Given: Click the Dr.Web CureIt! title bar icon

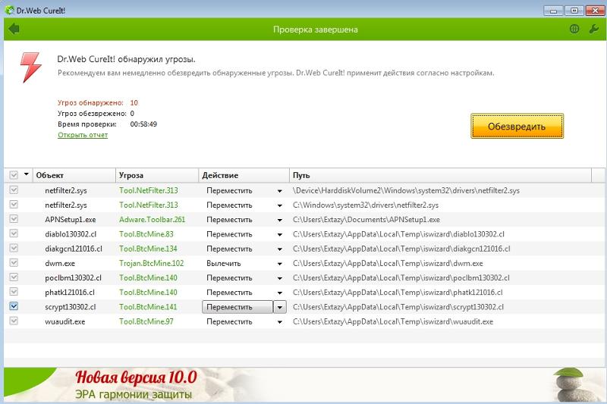Looking at the screenshot, I should point(10,10).
